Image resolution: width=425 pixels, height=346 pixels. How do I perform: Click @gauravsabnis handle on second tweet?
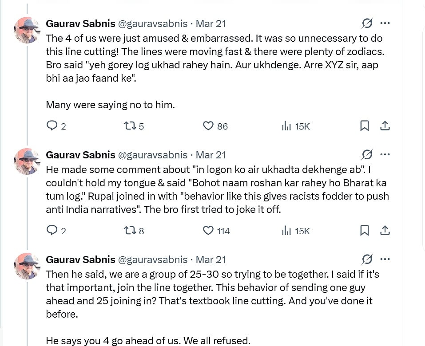[x=152, y=155]
